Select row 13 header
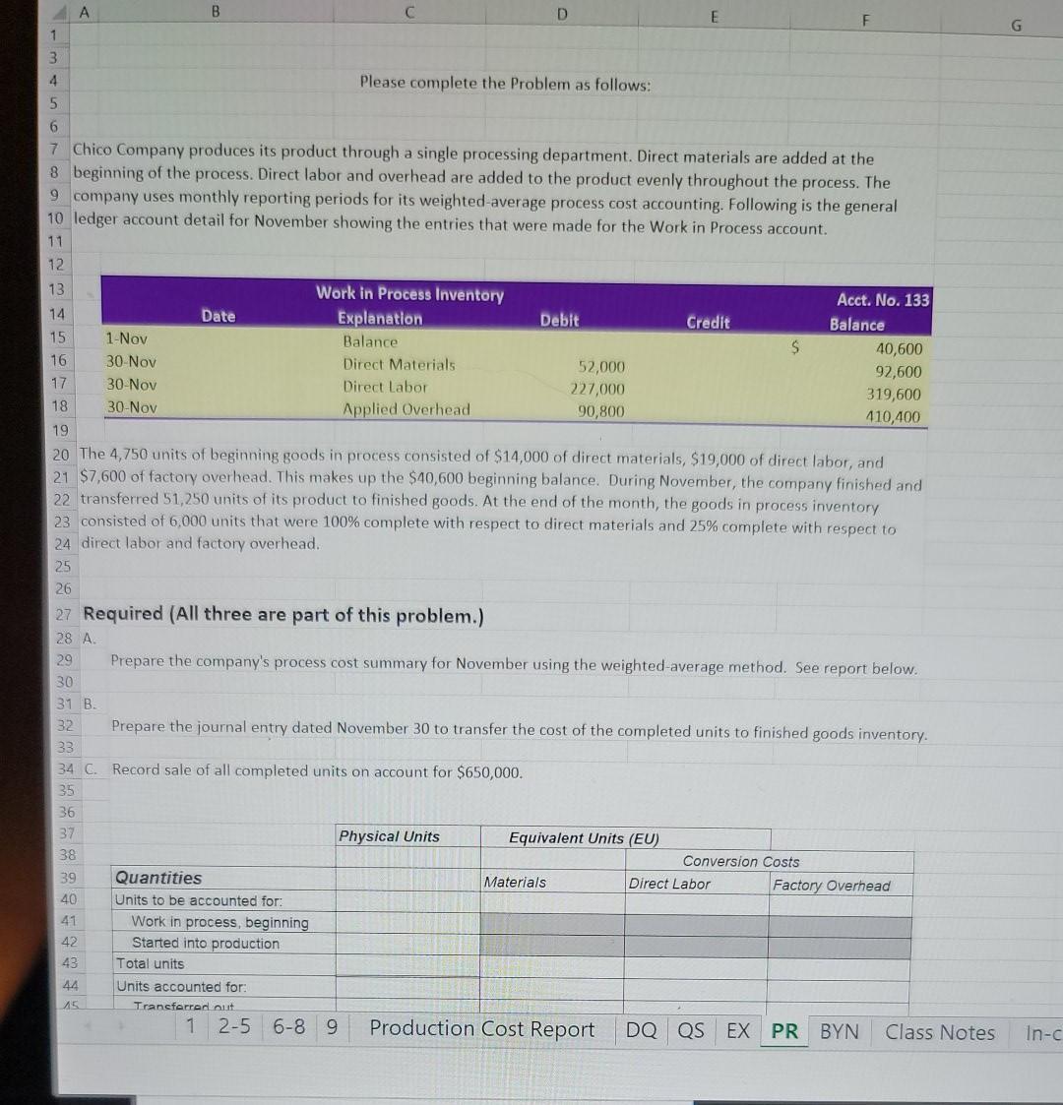 tap(56, 289)
